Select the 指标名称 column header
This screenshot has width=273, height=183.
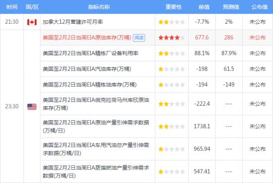click(x=99, y=7)
